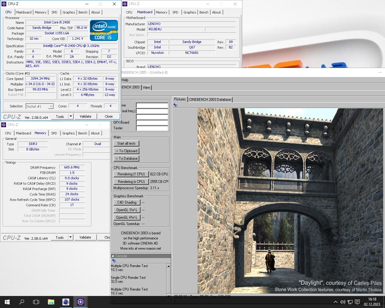Viewport: 385px width, 308px height.
Task: Expand Tools dropdown arrow in CPU window
Action: point(71,116)
